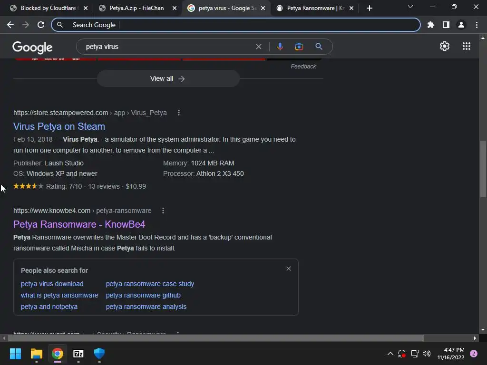This screenshot has width=487, height=365.
Task: Click store.steampowered.com result URL
Action: [x=90, y=113]
